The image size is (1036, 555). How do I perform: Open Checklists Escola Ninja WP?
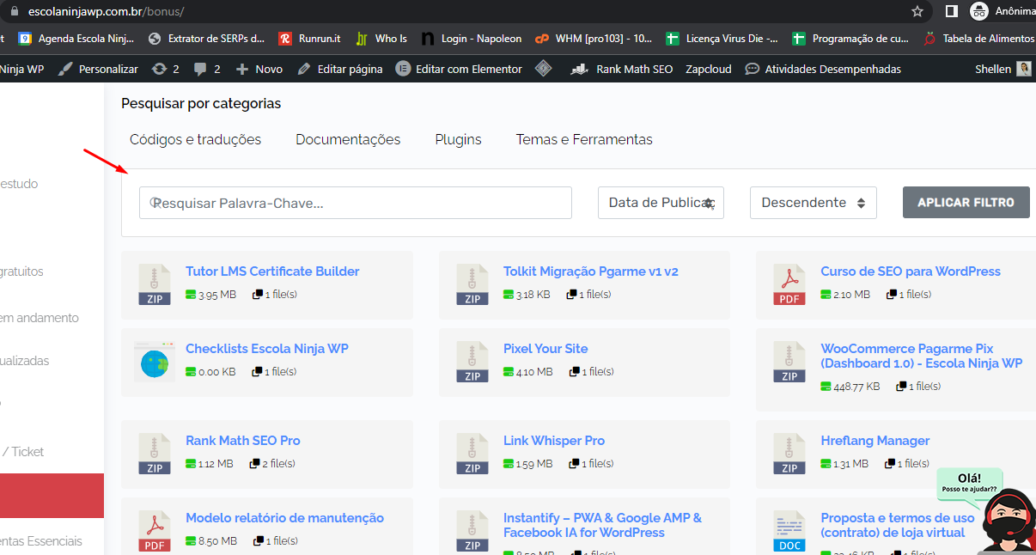point(267,349)
